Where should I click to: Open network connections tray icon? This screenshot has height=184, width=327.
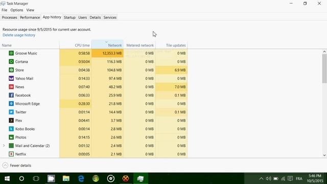[283, 178]
